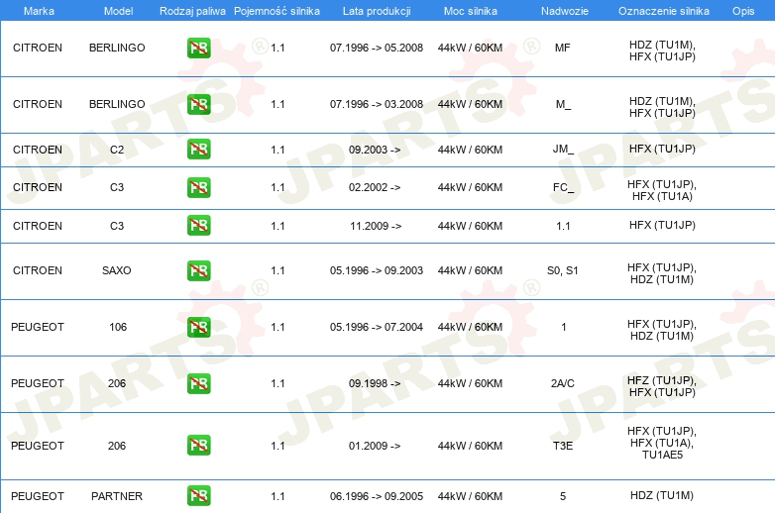Click production date 01.2009 ->

pyautogui.click(x=375, y=446)
